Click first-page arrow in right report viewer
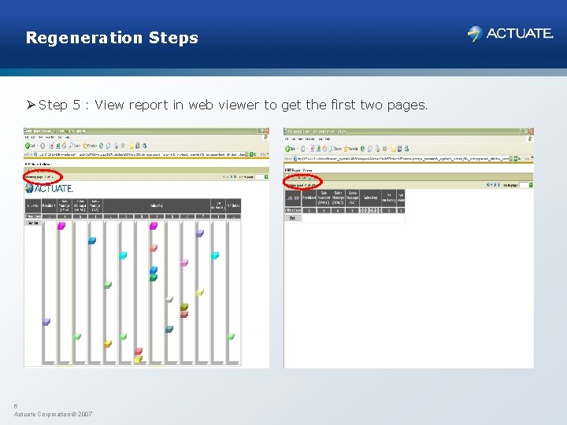The height and width of the screenshot is (425, 567). [x=487, y=185]
